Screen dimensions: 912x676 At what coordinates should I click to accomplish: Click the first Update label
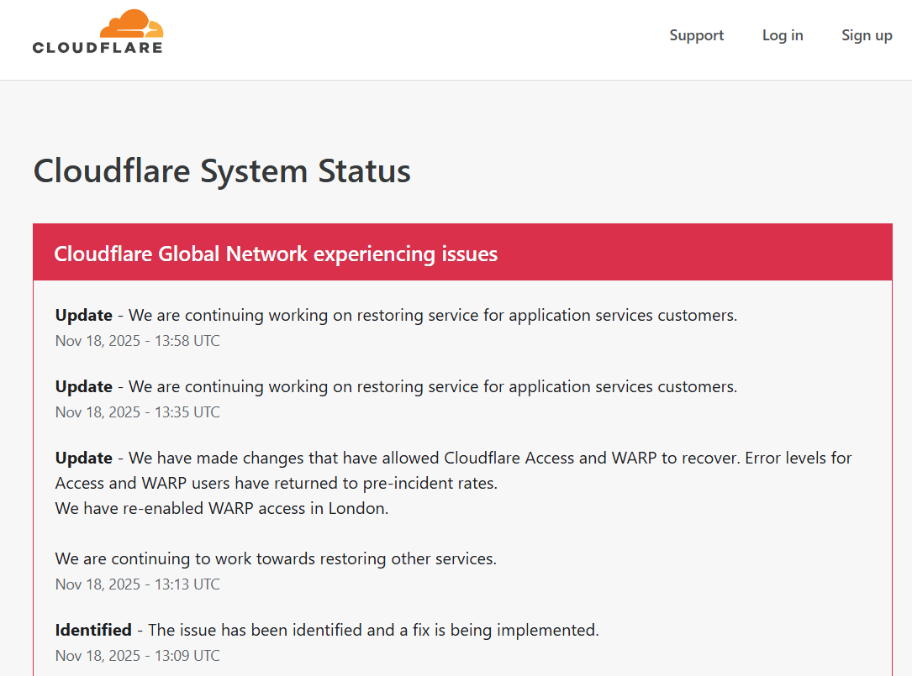[83, 314]
